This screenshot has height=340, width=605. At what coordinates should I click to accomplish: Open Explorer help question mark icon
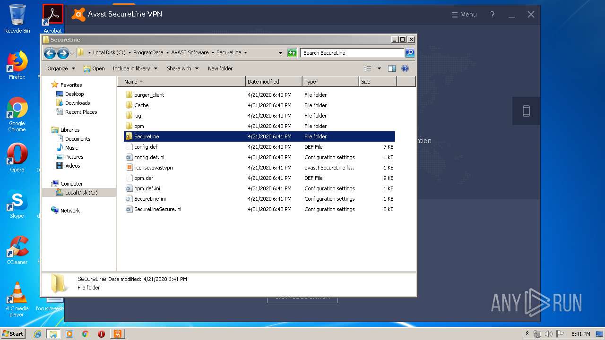click(x=405, y=68)
